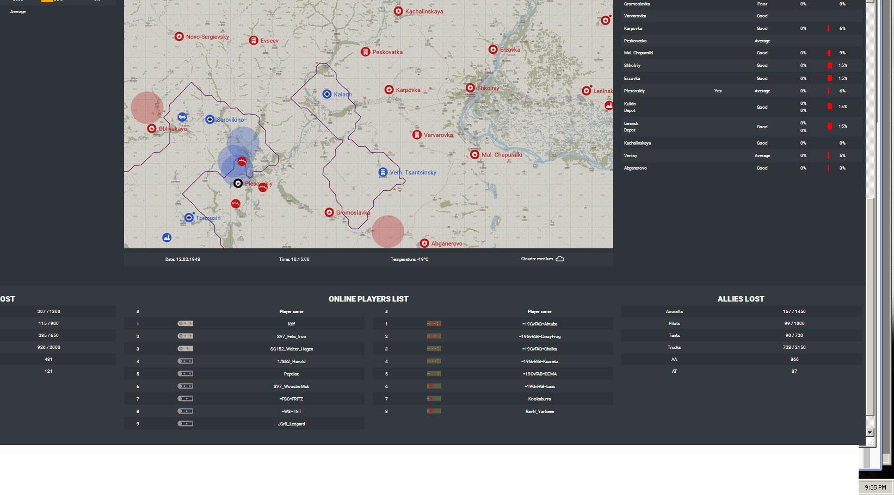
Task: Click the 9:35 PM system clock
Action: pyautogui.click(x=875, y=487)
